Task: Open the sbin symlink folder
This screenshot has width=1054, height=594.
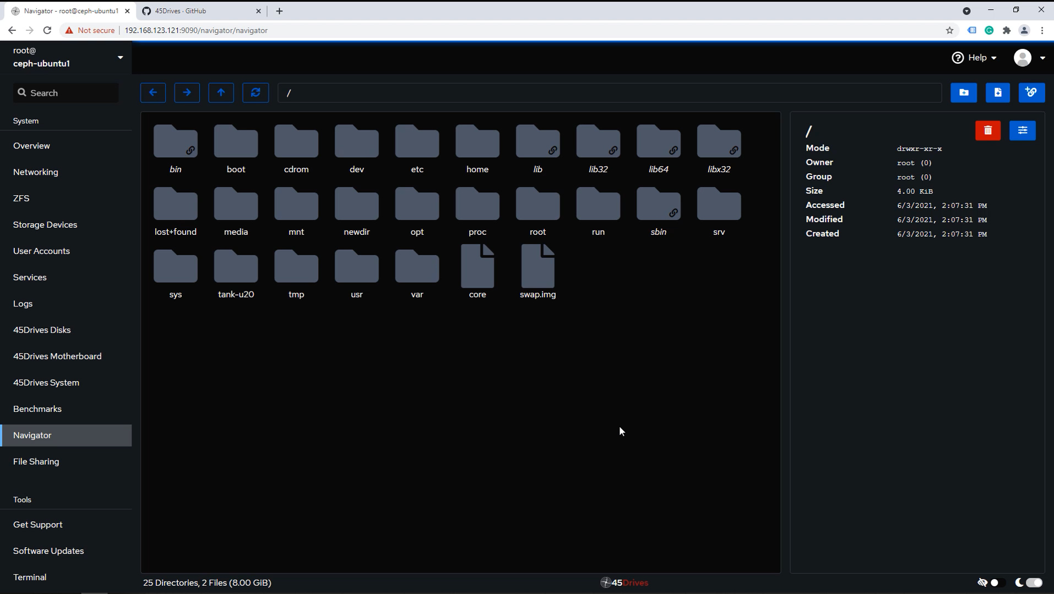Action: [x=659, y=212]
